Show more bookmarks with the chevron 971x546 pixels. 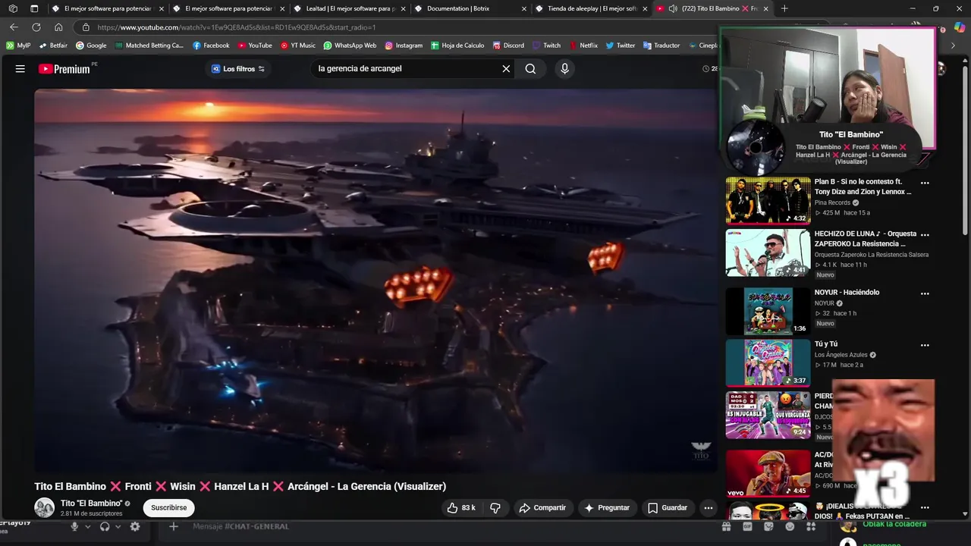pyautogui.click(x=953, y=45)
